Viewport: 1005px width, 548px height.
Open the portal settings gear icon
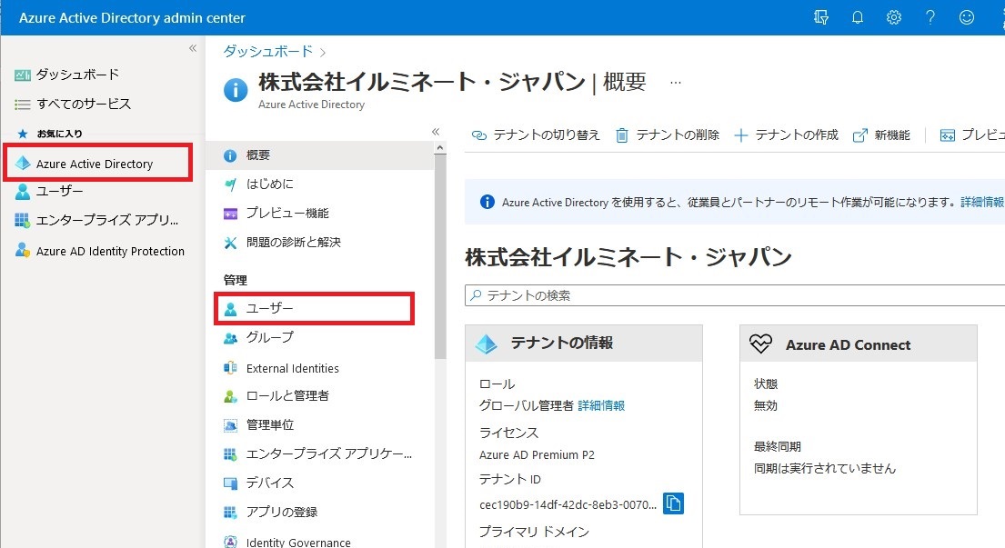click(x=893, y=17)
